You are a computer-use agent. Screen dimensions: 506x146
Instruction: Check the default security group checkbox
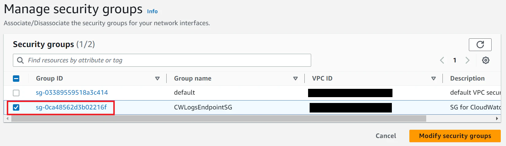[16, 93]
